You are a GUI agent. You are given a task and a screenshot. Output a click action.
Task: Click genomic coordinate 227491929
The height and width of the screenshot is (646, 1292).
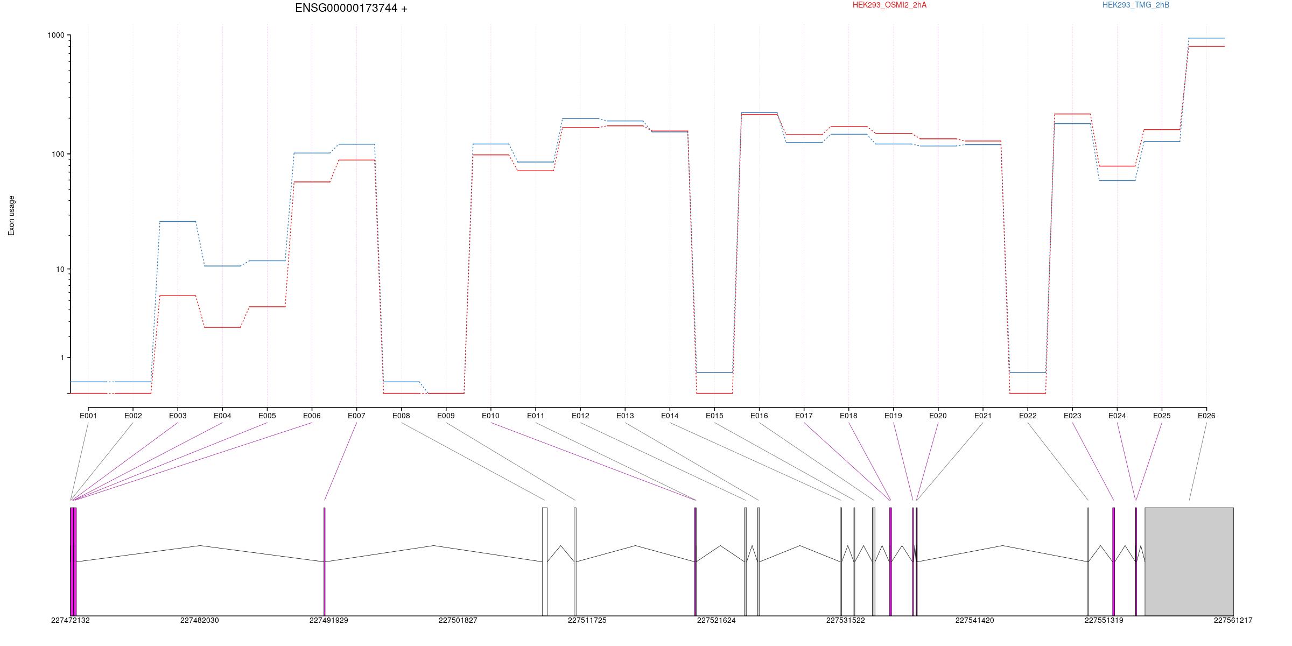click(329, 621)
